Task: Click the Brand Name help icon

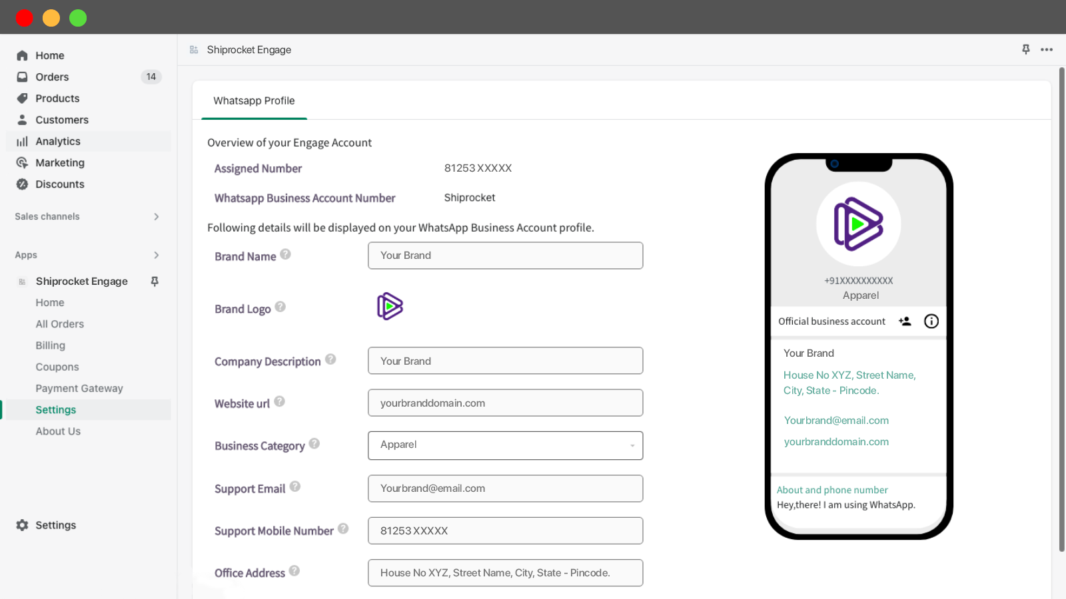Action: pyautogui.click(x=285, y=254)
